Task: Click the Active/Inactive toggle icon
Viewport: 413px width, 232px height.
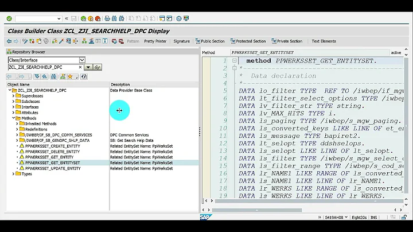Action: point(32,41)
